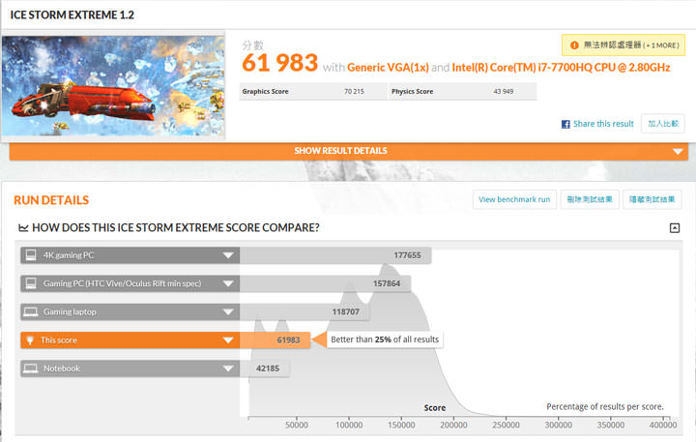Open the Notebook row dropdown arrow
This screenshot has height=442, width=696.
point(228,368)
